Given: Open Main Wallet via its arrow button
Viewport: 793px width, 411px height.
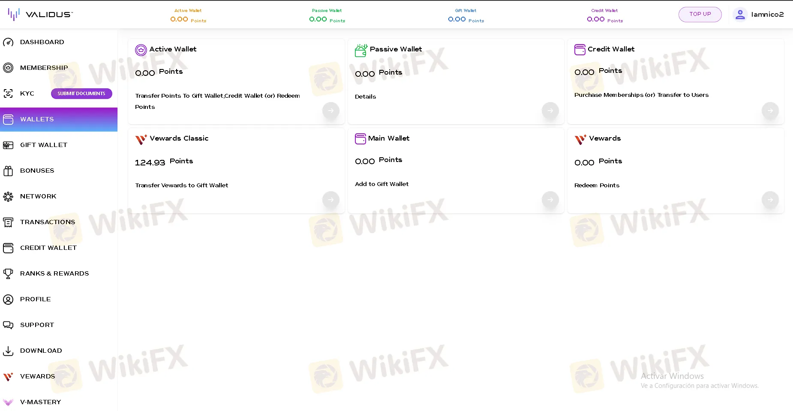Looking at the screenshot, I should click(x=550, y=200).
